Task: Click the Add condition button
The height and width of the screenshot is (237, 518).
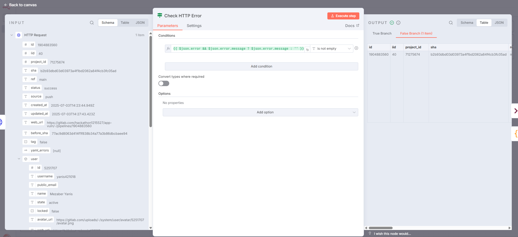Action: click(x=261, y=66)
